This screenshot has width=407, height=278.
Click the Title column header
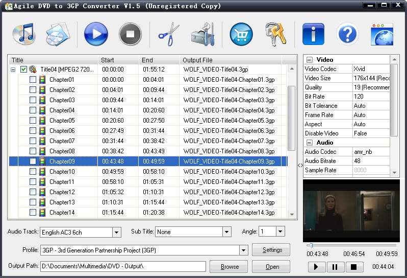[53, 60]
